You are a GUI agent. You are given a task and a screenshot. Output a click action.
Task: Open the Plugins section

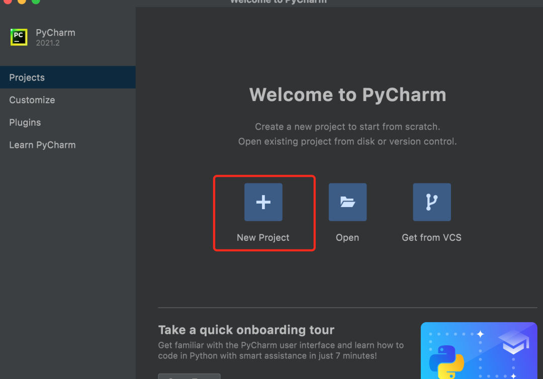25,122
